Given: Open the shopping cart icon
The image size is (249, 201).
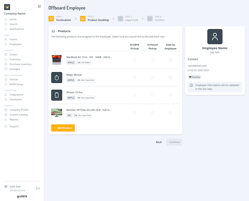Looking at the screenshot, I should (39, 6).
